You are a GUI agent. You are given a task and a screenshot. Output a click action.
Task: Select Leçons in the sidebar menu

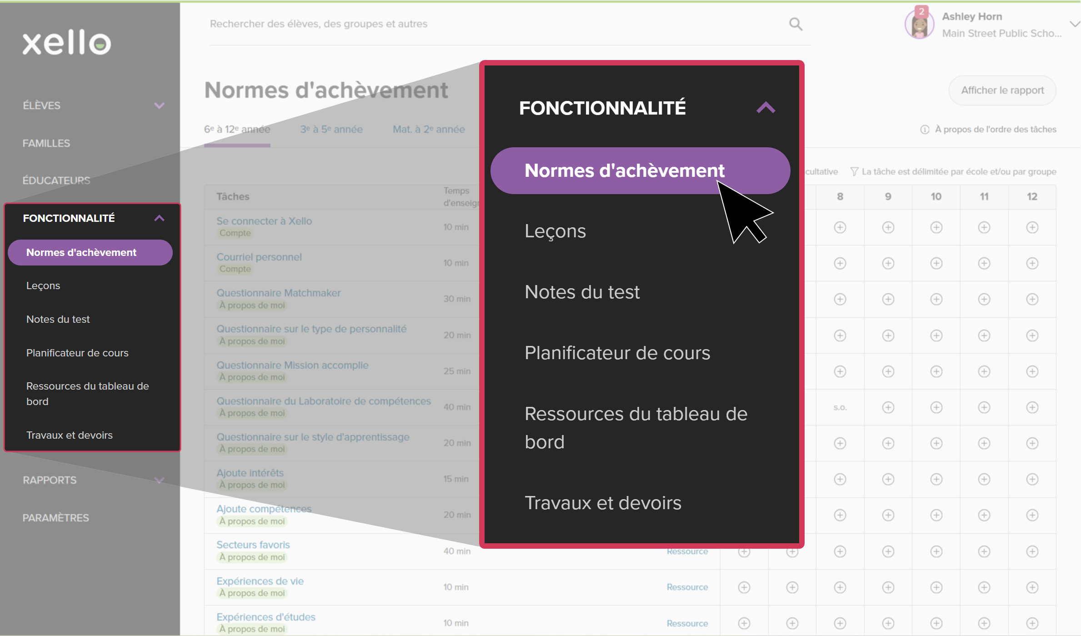pyautogui.click(x=43, y=286)
